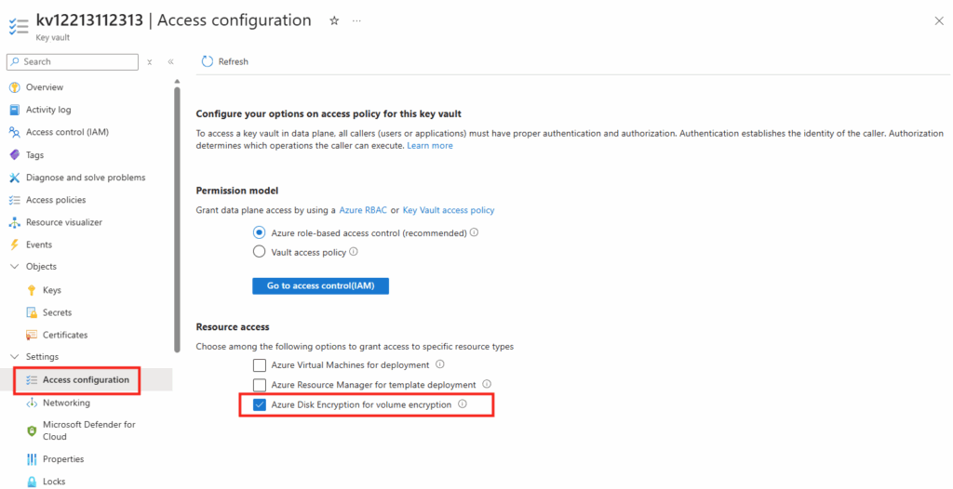
Task: Select Azure role-based access control radio button
Action: (x=260, y=232)
